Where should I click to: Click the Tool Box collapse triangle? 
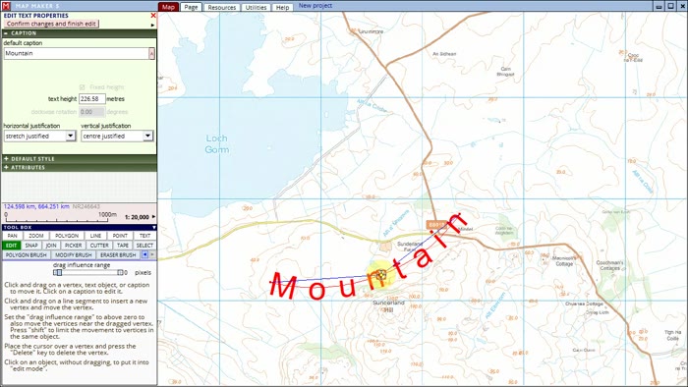pyautogui.click(x=154, y=228)
